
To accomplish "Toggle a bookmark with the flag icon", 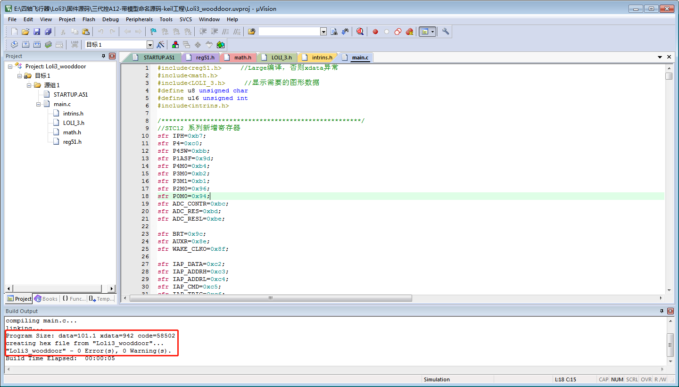I will (152, 32).
